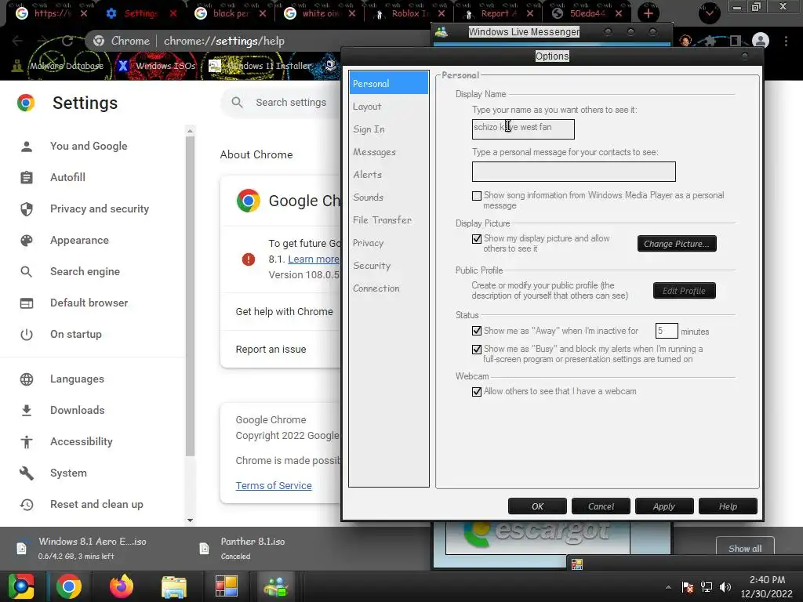The width and height of the screenshot is (803, 602).
Task: Click OK in the Options dialog
Action: [537, 506]
